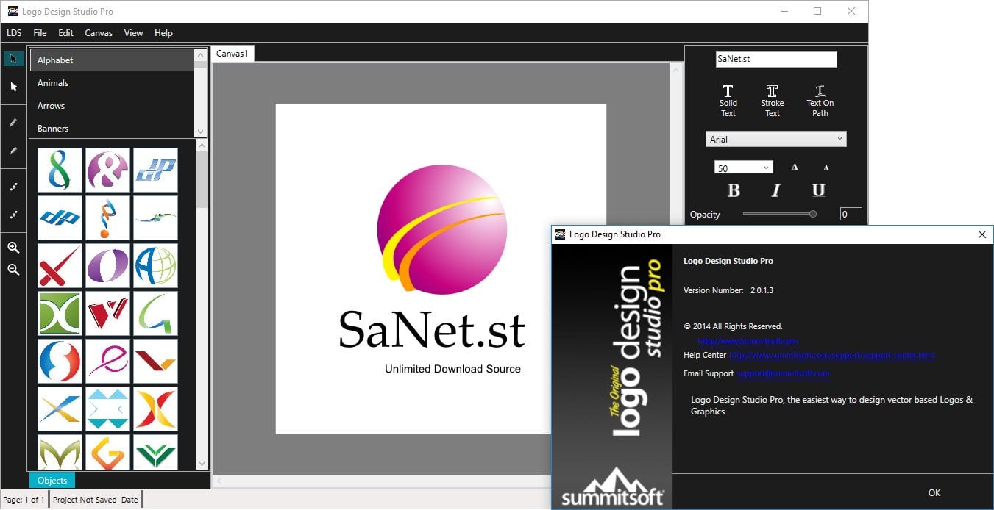Toggle bold text formatting
This screenshot has width=994, height=510.
point(733,190)
